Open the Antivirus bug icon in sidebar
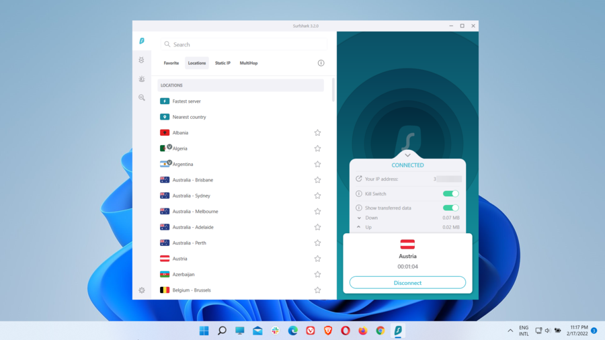This screenshot has height=340, width=605. coord(142,60)
